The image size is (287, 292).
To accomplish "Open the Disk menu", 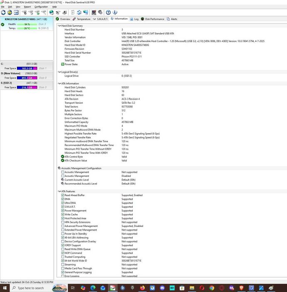I will 10,7.
